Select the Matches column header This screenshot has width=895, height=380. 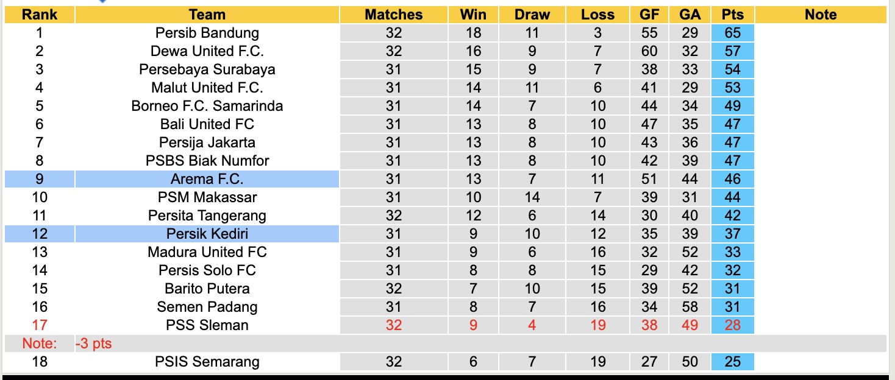click(x=394, y=15)
